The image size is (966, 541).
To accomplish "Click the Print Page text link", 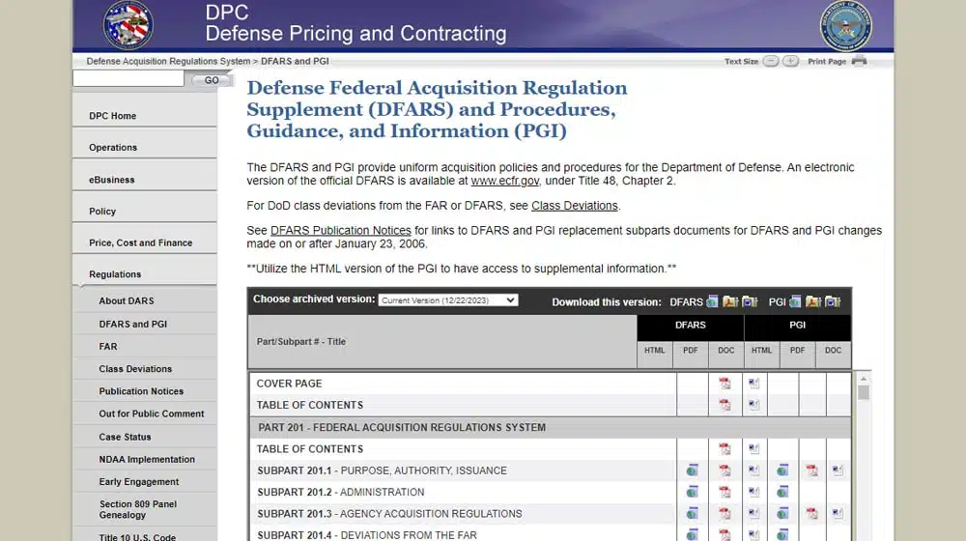I will point(827,61).
